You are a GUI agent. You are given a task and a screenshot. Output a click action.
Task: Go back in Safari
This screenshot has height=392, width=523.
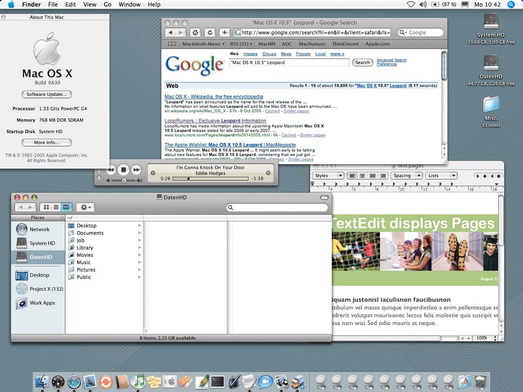tap(170, 32)
